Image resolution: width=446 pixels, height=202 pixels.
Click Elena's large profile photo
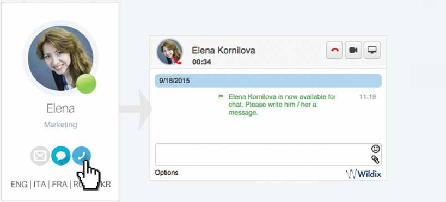[x=60, y=58]
